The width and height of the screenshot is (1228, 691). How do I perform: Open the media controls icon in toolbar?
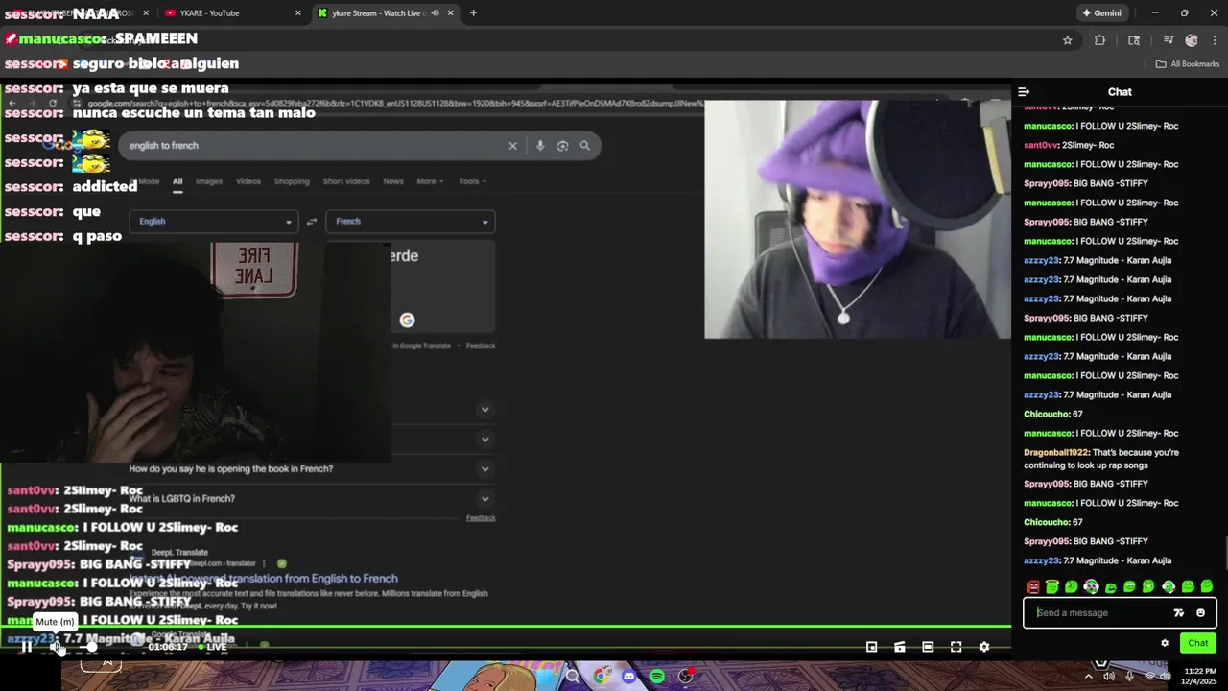pos(1169,40)
